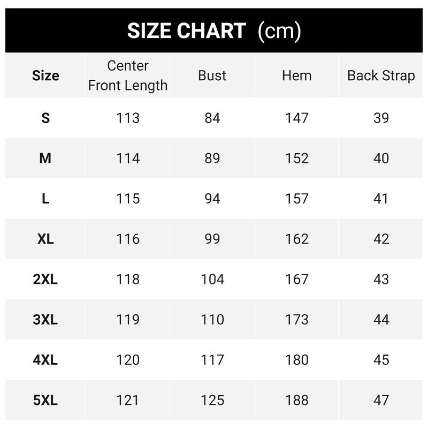Image resolution: width=428 pixels, height=428 pixels.
Task: Select center front length value 118
Action: (128, 279)
